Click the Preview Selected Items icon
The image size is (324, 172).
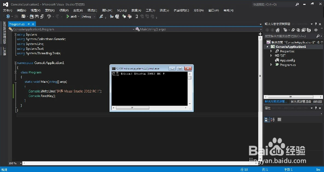click(x=316, y=30)
